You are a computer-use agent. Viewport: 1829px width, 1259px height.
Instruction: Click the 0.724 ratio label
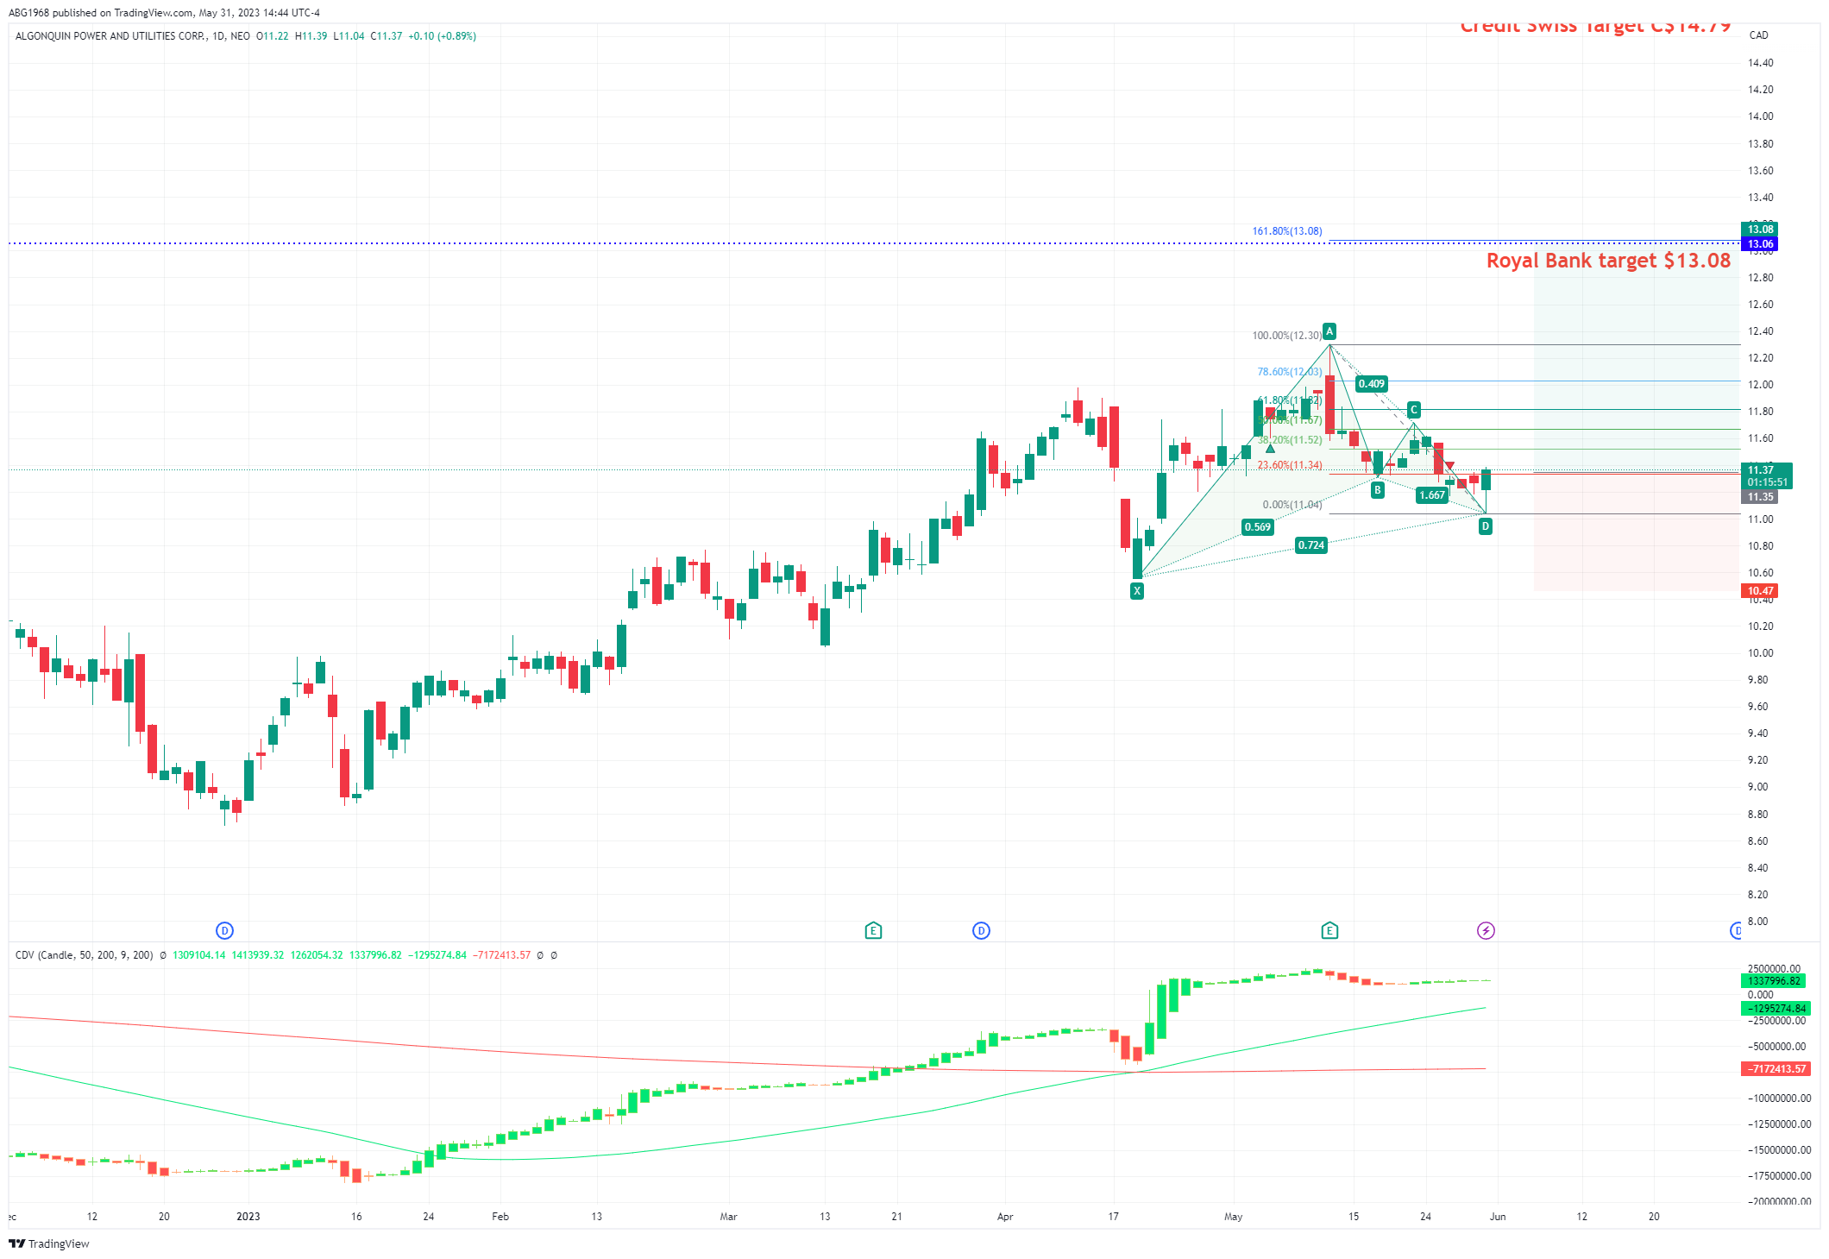(1311, 545)
